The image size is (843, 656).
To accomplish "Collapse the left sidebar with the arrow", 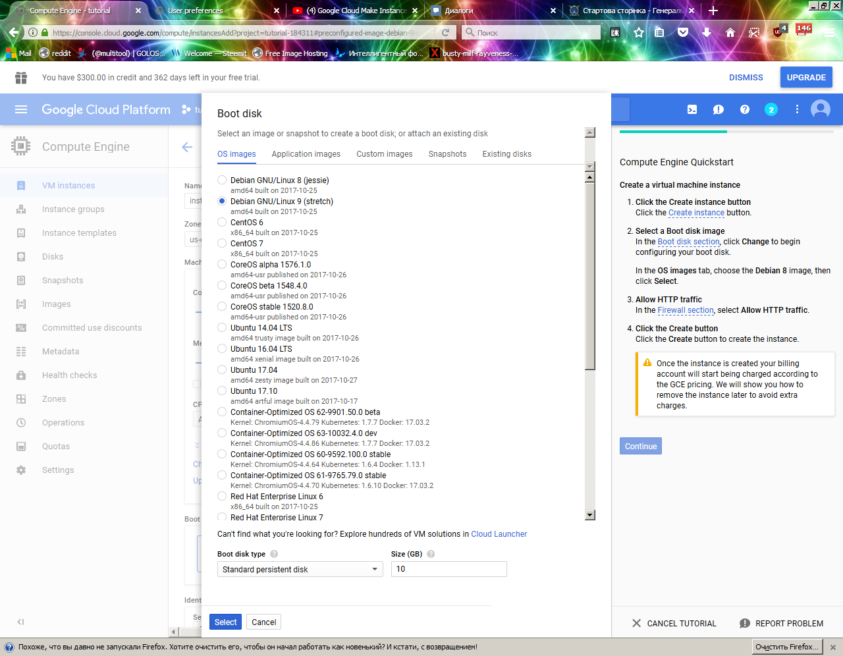I will pyautogui.click(x=20, y=622).
